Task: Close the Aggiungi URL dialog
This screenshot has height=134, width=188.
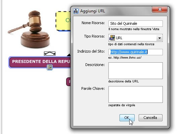Action: pos(159,9)
